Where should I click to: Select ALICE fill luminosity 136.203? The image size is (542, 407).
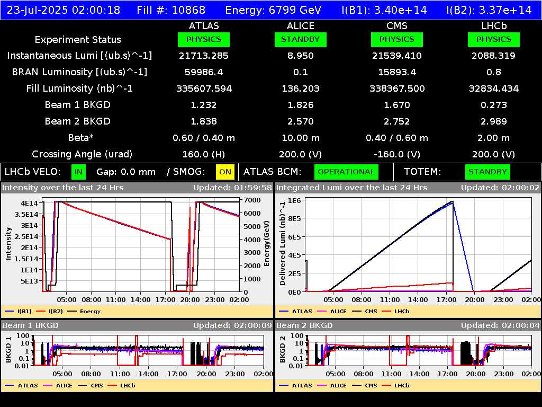tap(301, 89)
